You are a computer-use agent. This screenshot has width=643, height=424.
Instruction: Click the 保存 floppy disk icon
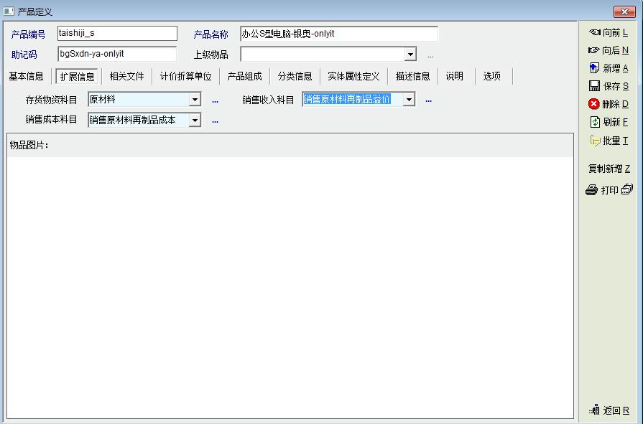(x=594, y=86)
